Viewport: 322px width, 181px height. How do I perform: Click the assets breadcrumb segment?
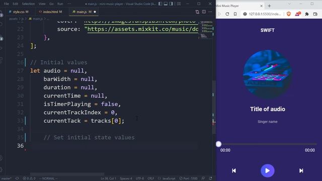pos(14,19)
